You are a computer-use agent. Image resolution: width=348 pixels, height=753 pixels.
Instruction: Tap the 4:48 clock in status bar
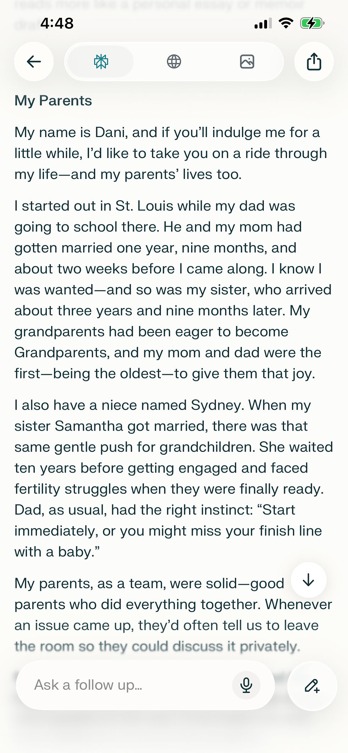click(57, 23)
